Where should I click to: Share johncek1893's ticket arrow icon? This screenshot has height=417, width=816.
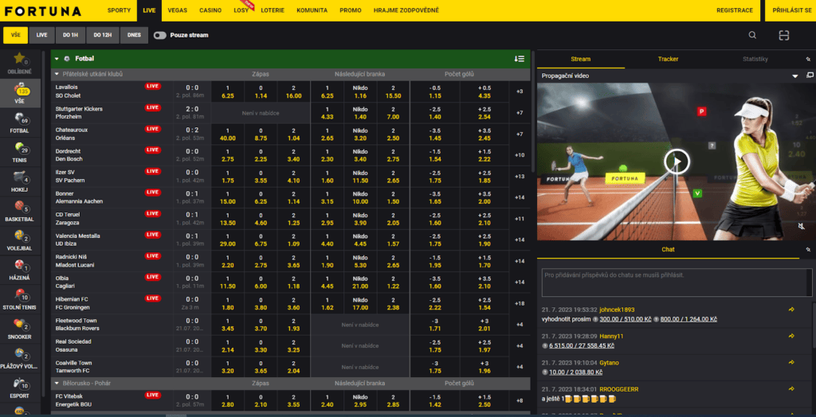pyautogui.click(x=791, y=310)
